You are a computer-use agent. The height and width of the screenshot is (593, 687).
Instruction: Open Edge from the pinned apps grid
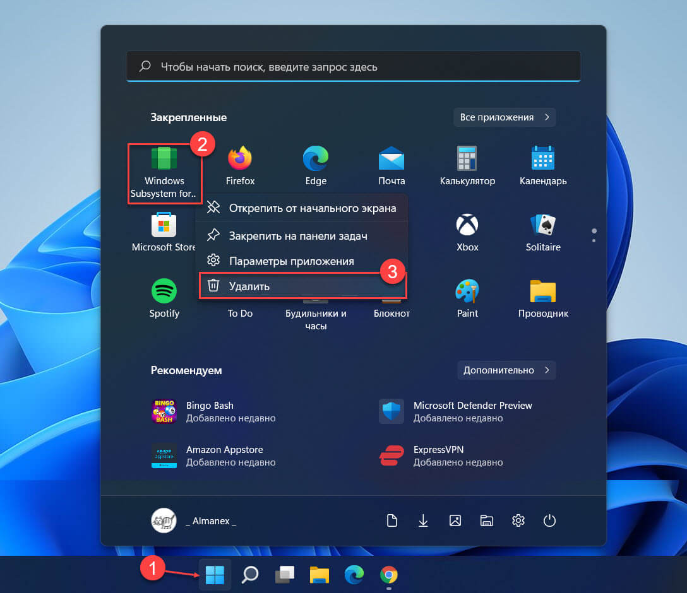[x=316, y=167]
